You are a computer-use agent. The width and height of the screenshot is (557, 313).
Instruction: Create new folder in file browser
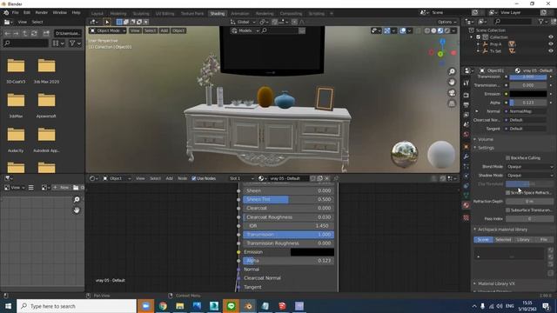click(46, 33)
